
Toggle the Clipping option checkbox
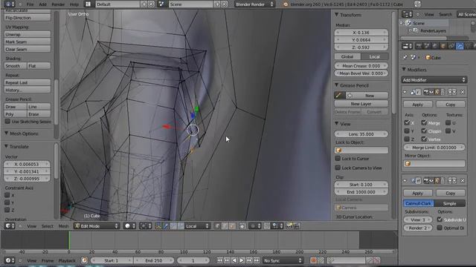(424, 131)
